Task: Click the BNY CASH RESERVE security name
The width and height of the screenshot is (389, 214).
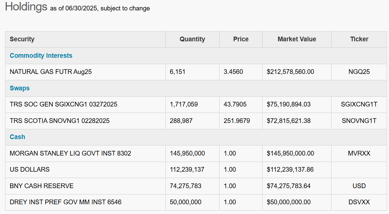Action: 42,186
